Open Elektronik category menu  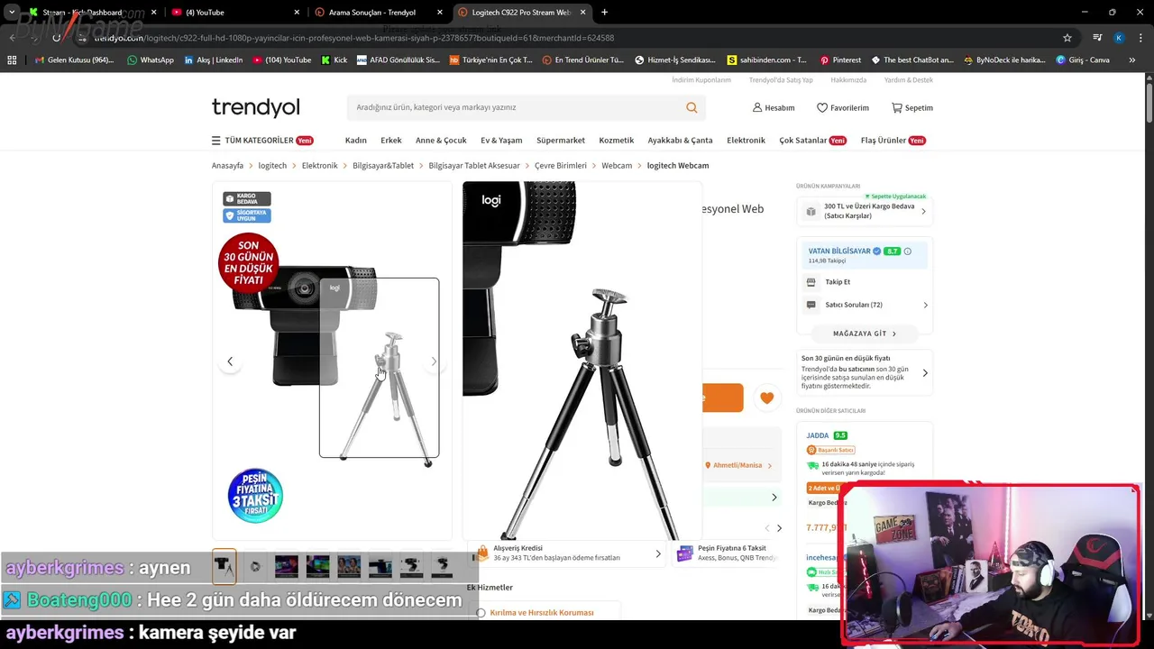pyautogui.click(x=746, y=141)
